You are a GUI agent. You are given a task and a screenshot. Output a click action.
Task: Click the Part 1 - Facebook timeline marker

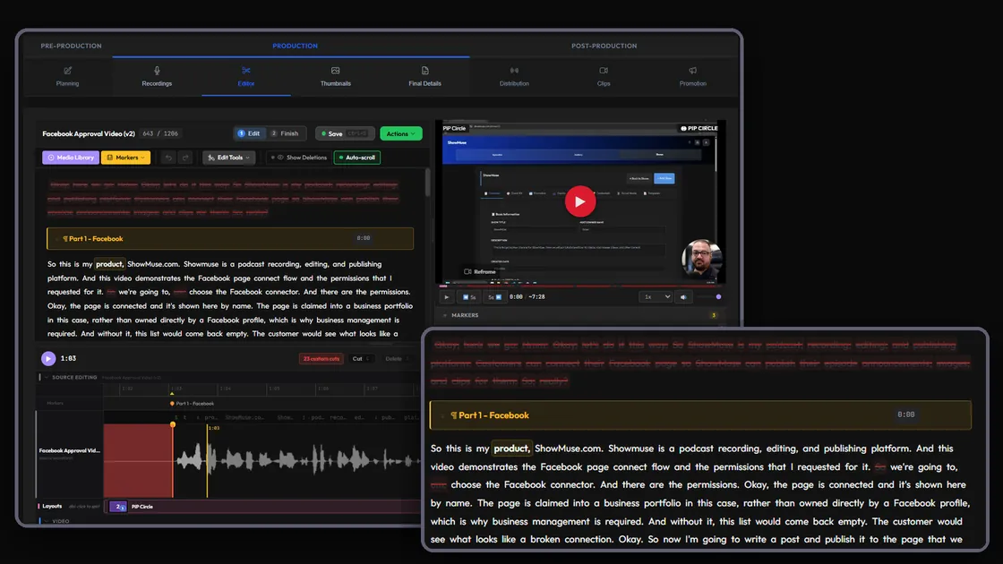(192, 404)
